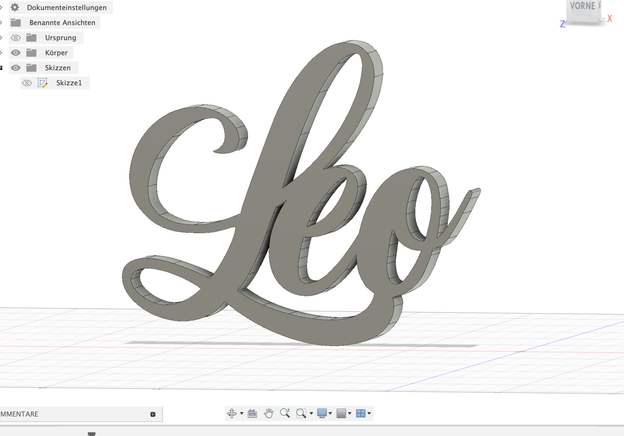Click the timeline marker at the bottom

pyautogui.click(x=92, y=434)
